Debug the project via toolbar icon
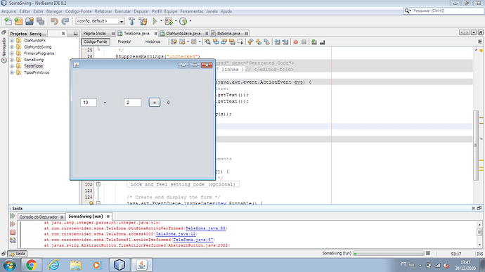 click(x=169, y=21)
